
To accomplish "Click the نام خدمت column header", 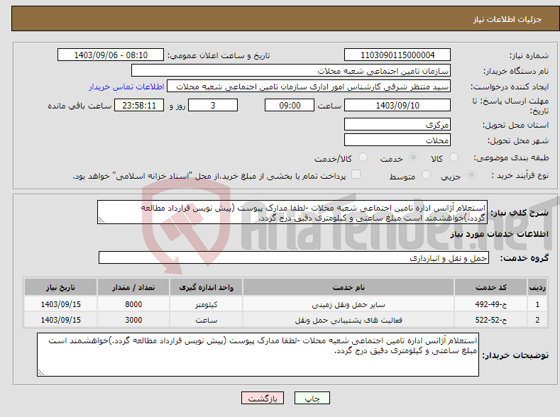I will coord(348,287).
